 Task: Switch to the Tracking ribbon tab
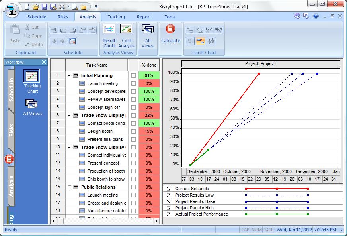point(116,17)
